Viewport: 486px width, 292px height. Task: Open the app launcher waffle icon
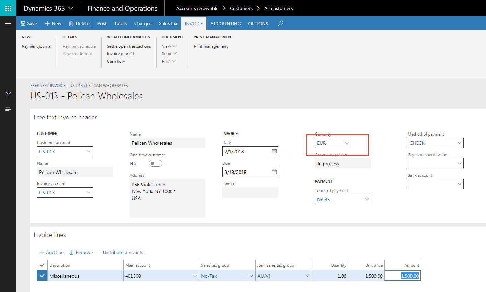pos(8,8)
